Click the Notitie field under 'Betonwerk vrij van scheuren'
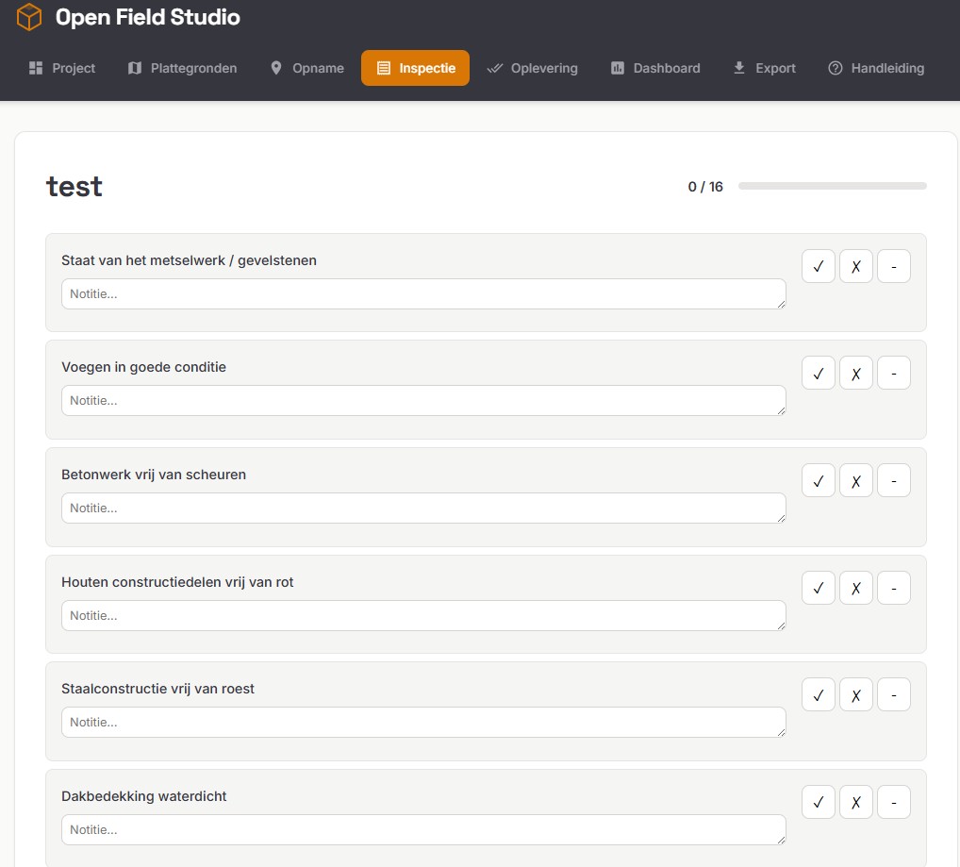This screenshot has width=960, height=867. coord(422,508)
